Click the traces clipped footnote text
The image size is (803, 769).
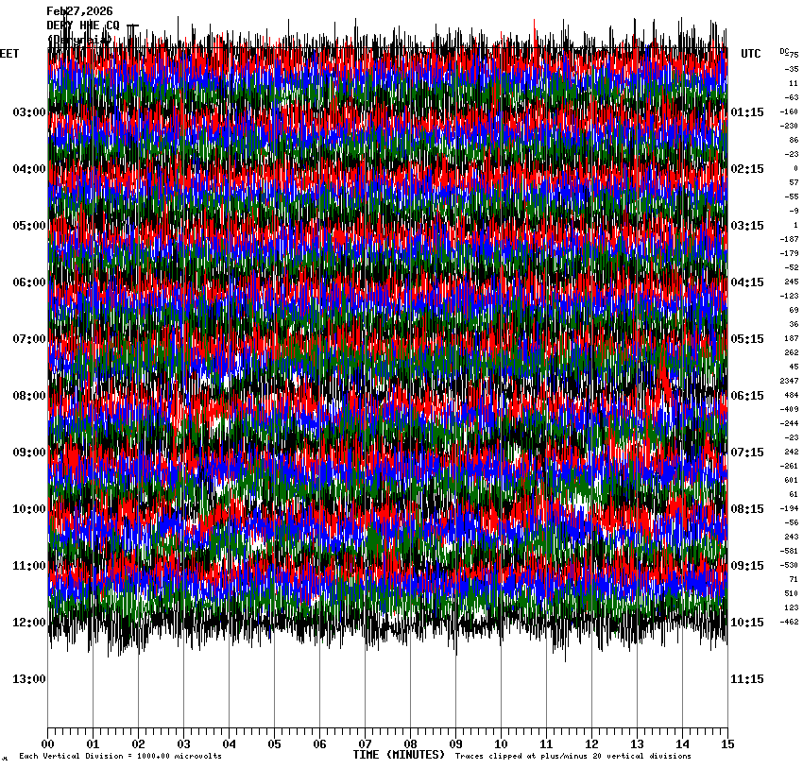[x=572, y=757]
